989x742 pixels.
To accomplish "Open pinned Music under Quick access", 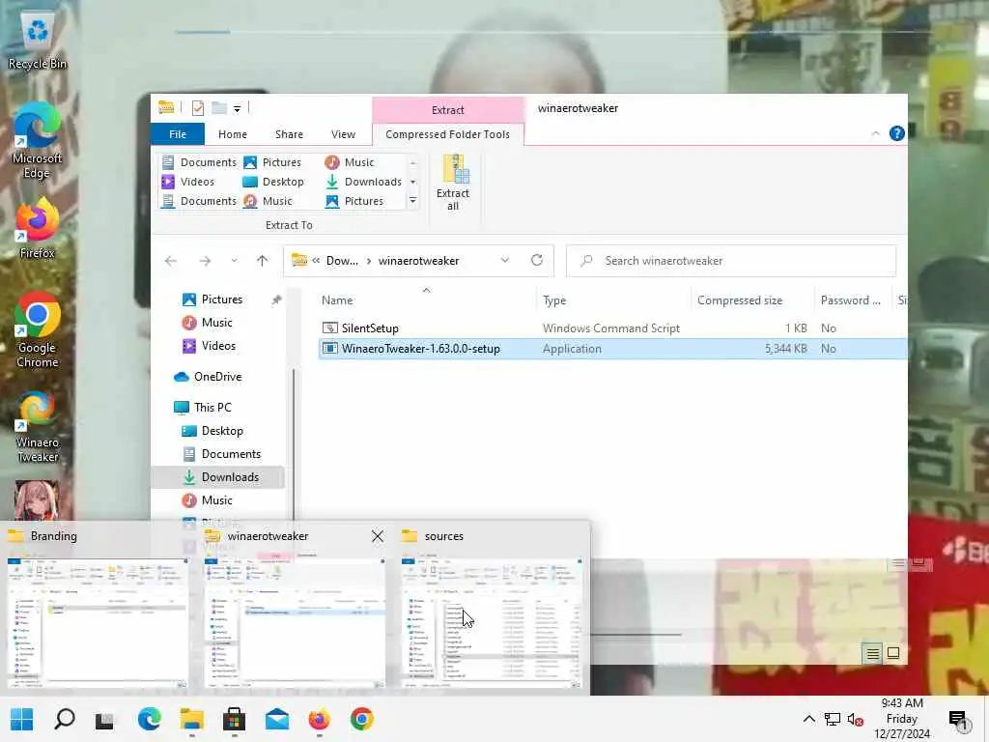I will [x=216, y=323].
